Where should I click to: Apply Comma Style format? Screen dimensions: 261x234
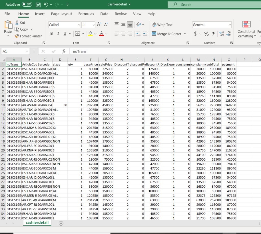(x=213, y=34)
